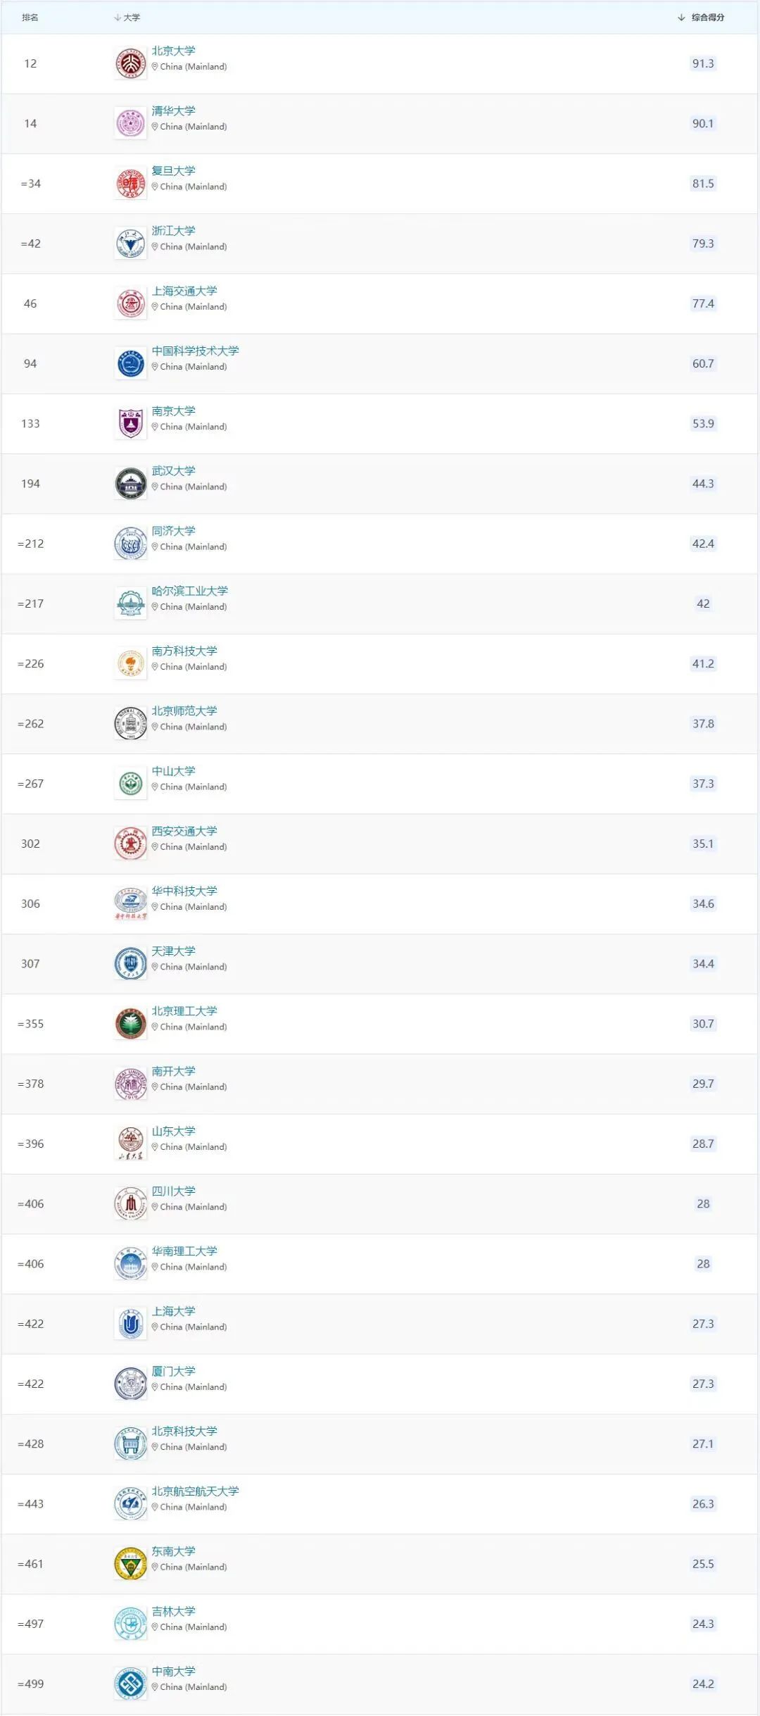Click the Zhejiang University logo
Screen dimensions: 760x1716
[130, 244]
